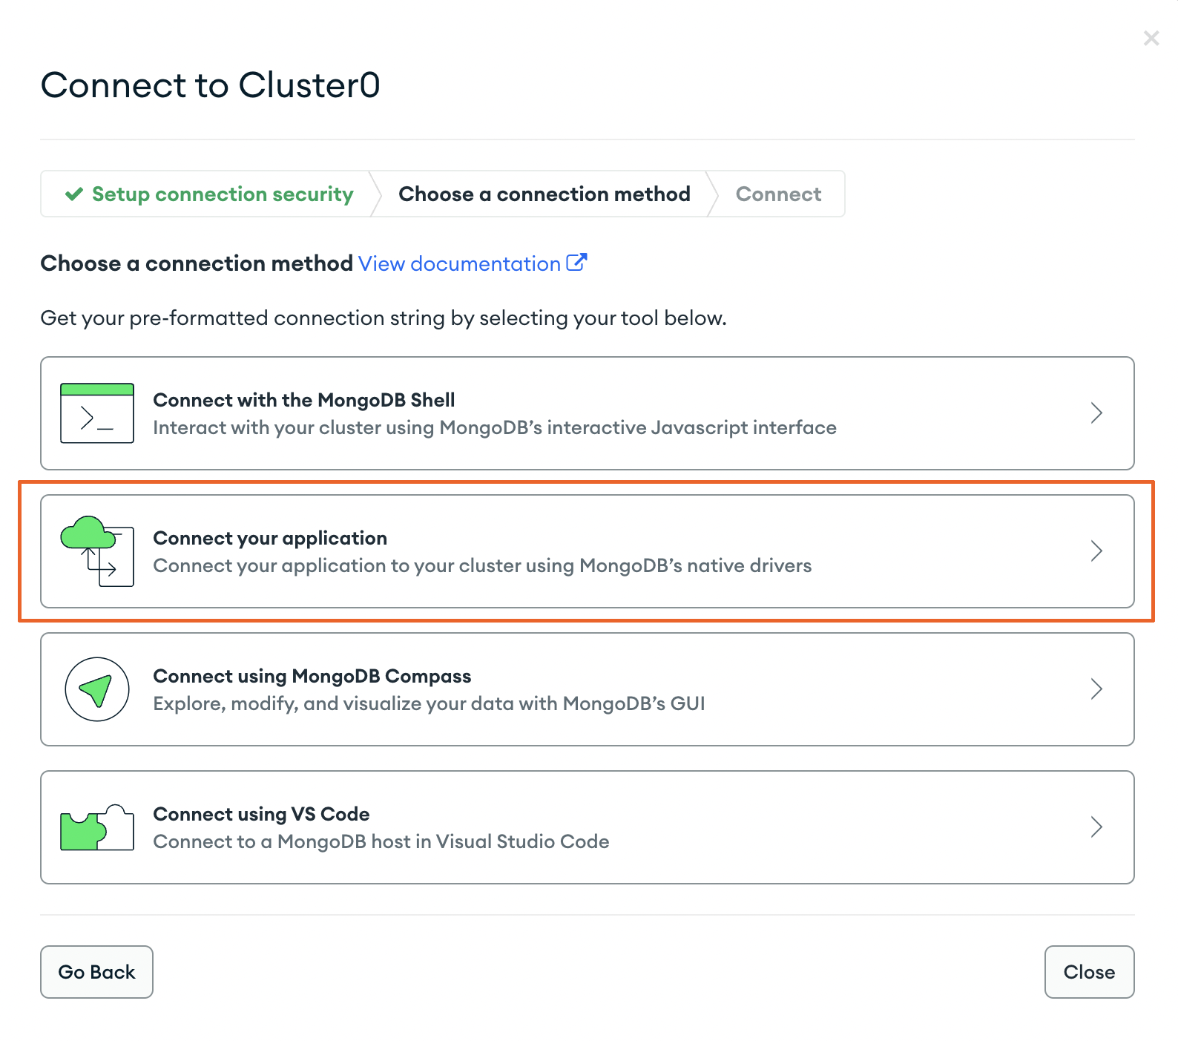Expand the MongoDB Shell option chevron

[x=1097, y=413]
